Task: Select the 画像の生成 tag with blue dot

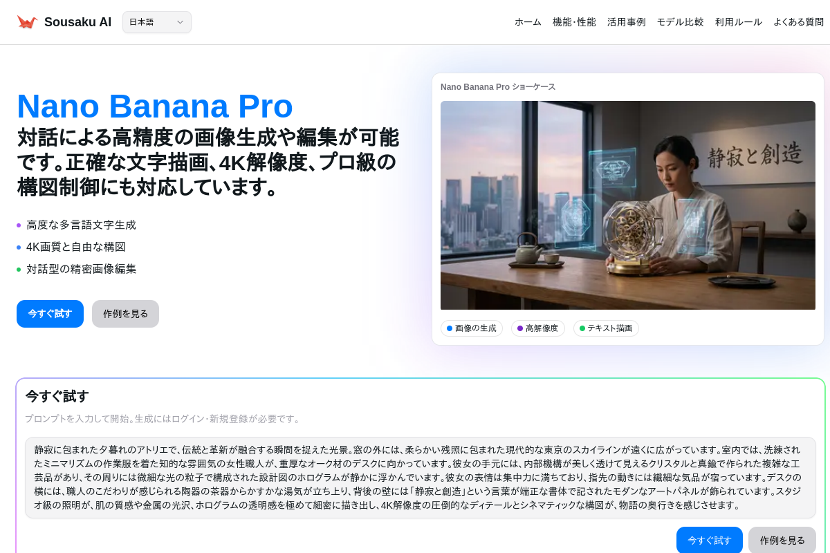Action: (x=472, y=328)
